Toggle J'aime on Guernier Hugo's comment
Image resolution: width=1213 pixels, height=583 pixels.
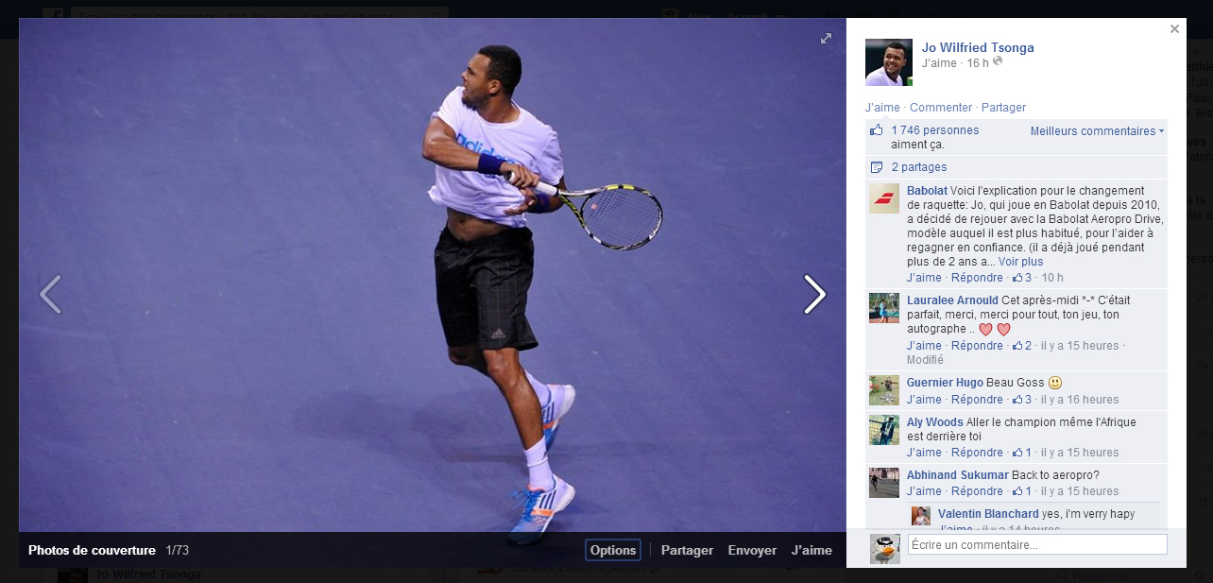tap(924, 400)
